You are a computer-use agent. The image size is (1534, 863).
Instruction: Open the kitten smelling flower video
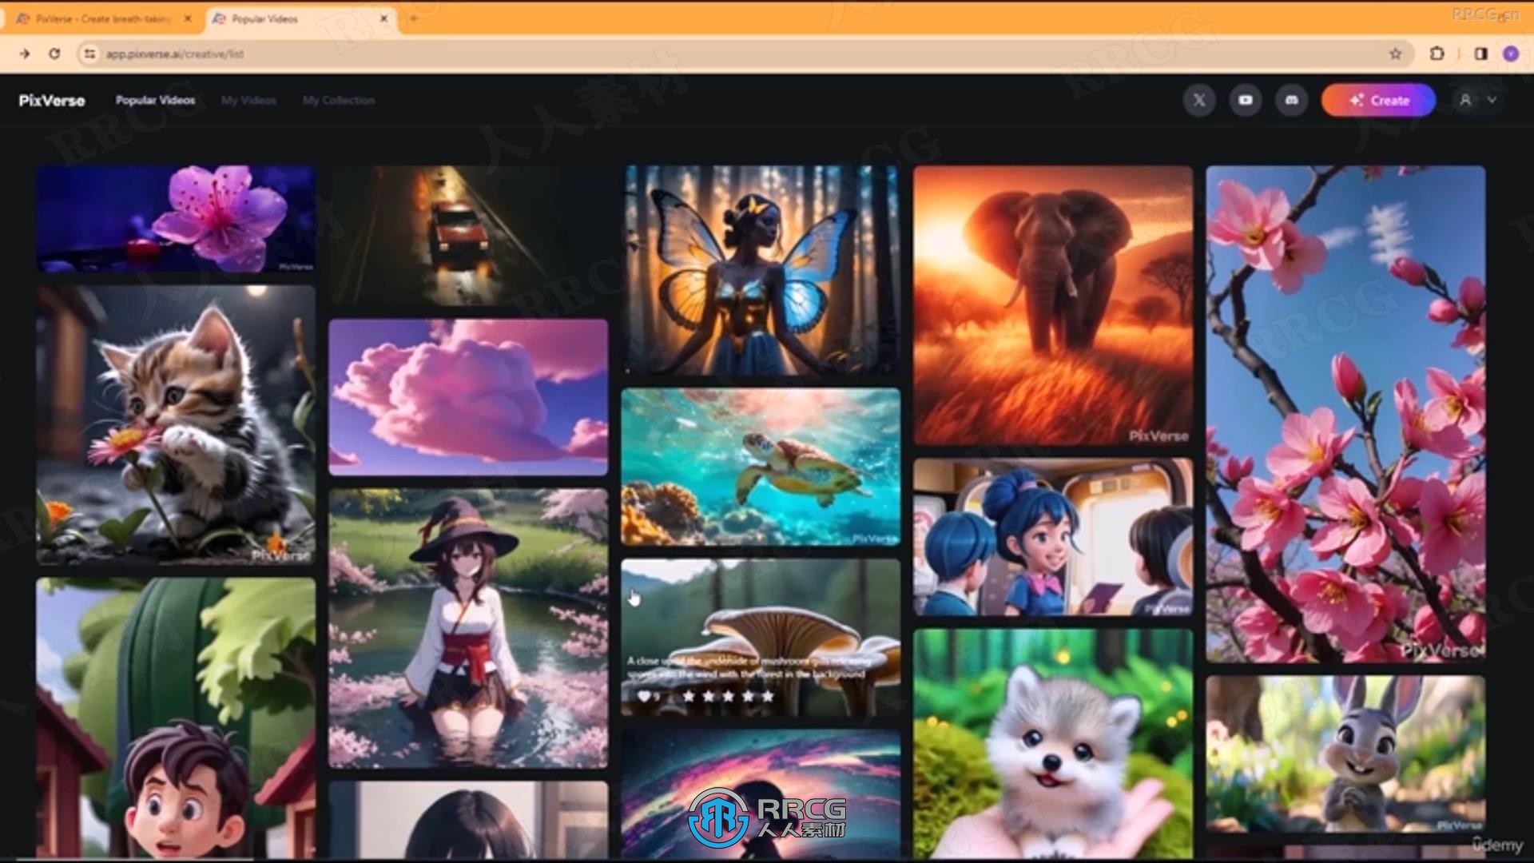coord(176,425)
